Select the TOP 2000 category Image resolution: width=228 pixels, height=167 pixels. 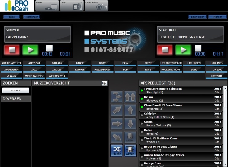coord(217,70)
